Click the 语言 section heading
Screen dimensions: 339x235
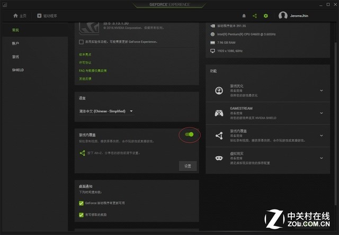(82, 98)
